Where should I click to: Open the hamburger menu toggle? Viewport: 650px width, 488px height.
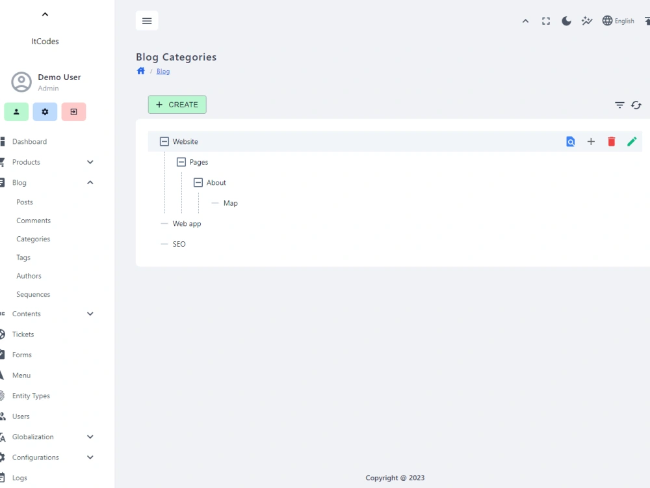pyautogui.click(x=147, y=20)
